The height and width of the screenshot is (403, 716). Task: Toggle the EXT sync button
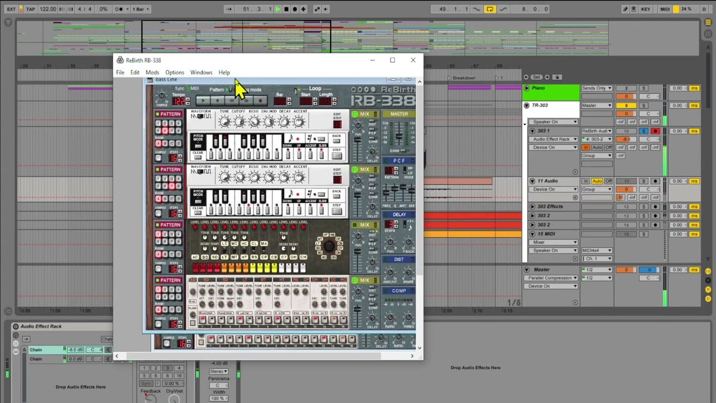(x=11, y=9)
